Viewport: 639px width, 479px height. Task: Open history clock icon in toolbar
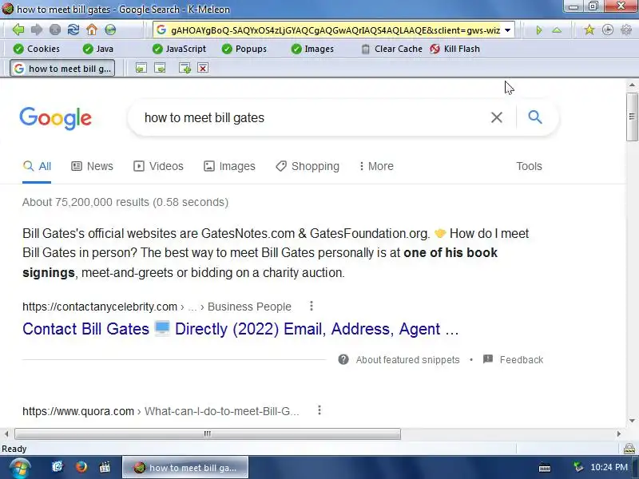click(608, 30)
